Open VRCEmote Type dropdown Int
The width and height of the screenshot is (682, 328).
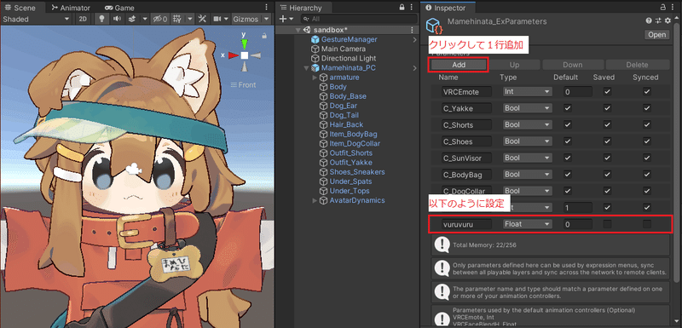(x=527, y=92)
